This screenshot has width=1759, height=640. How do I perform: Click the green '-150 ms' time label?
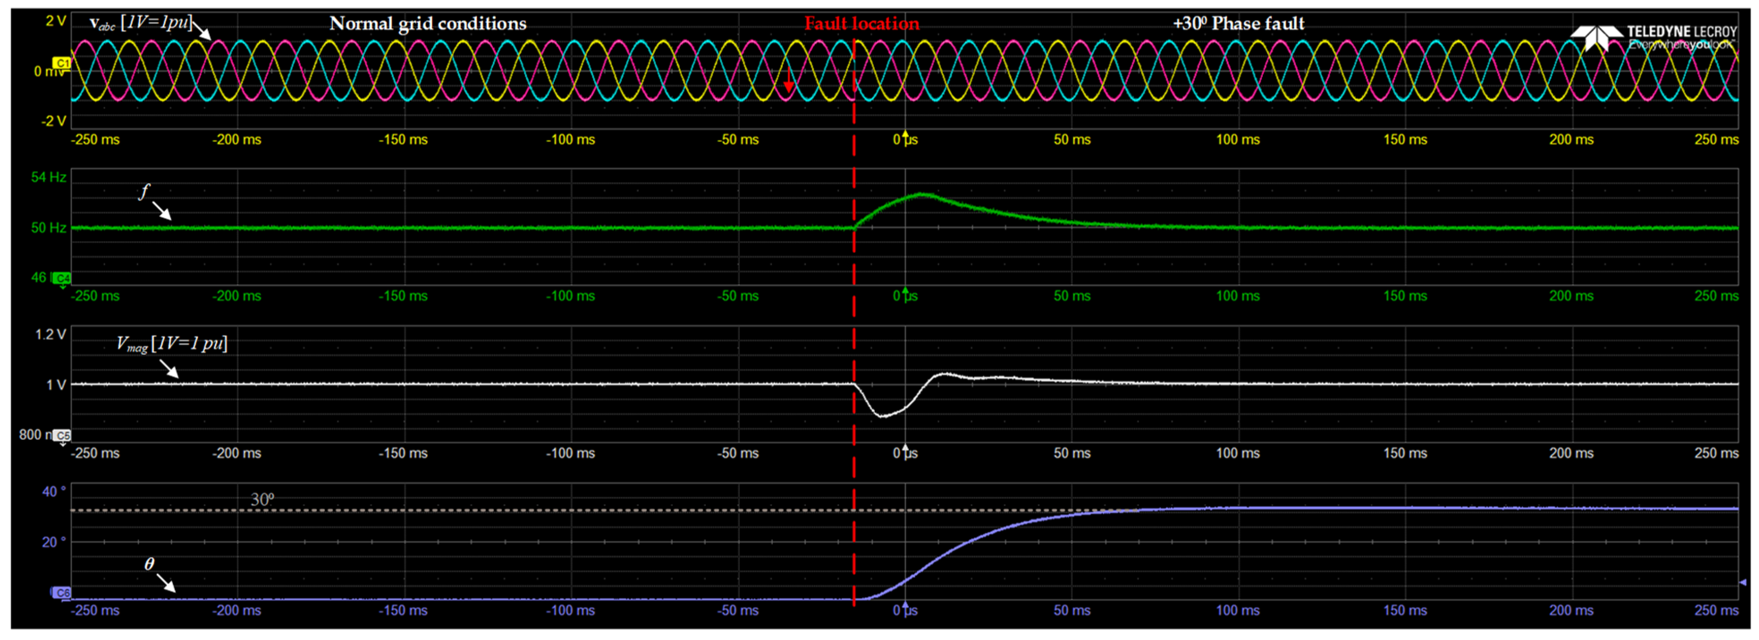404,296
